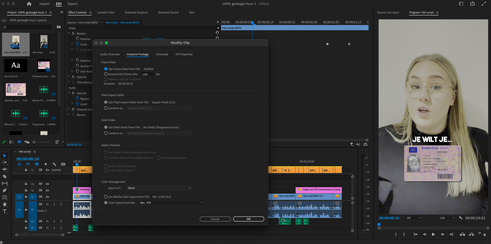
Task: Hide the V2 track with the eye toggle
Action: 47,190
